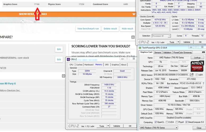
Task: Click the Multiplier value x 35.0
Action: click(x=160, y=23)
